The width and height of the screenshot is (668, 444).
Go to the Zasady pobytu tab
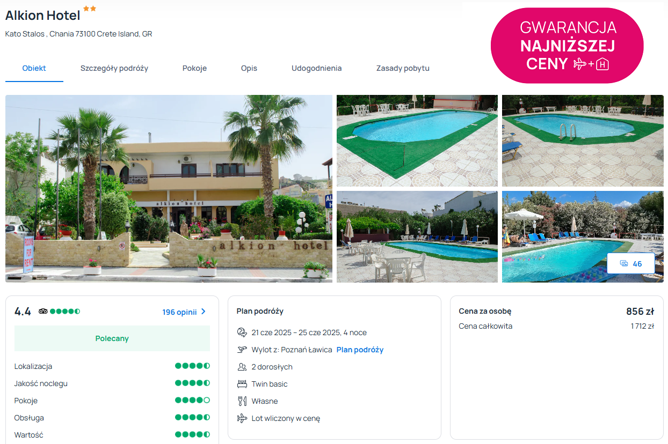[x=403, y=68]
